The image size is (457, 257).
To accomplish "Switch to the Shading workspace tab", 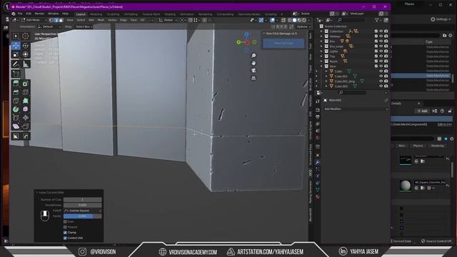I will click(170, 14).
